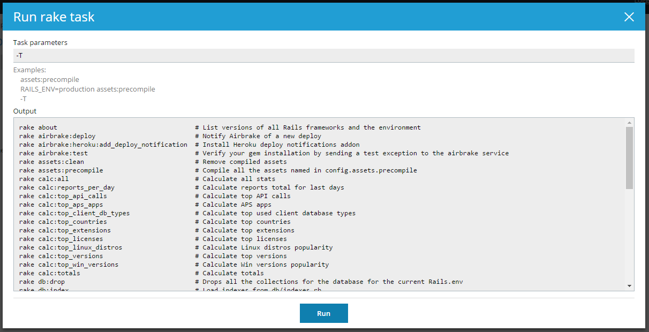Click the output scrollbar thumb

coord(629,157)
